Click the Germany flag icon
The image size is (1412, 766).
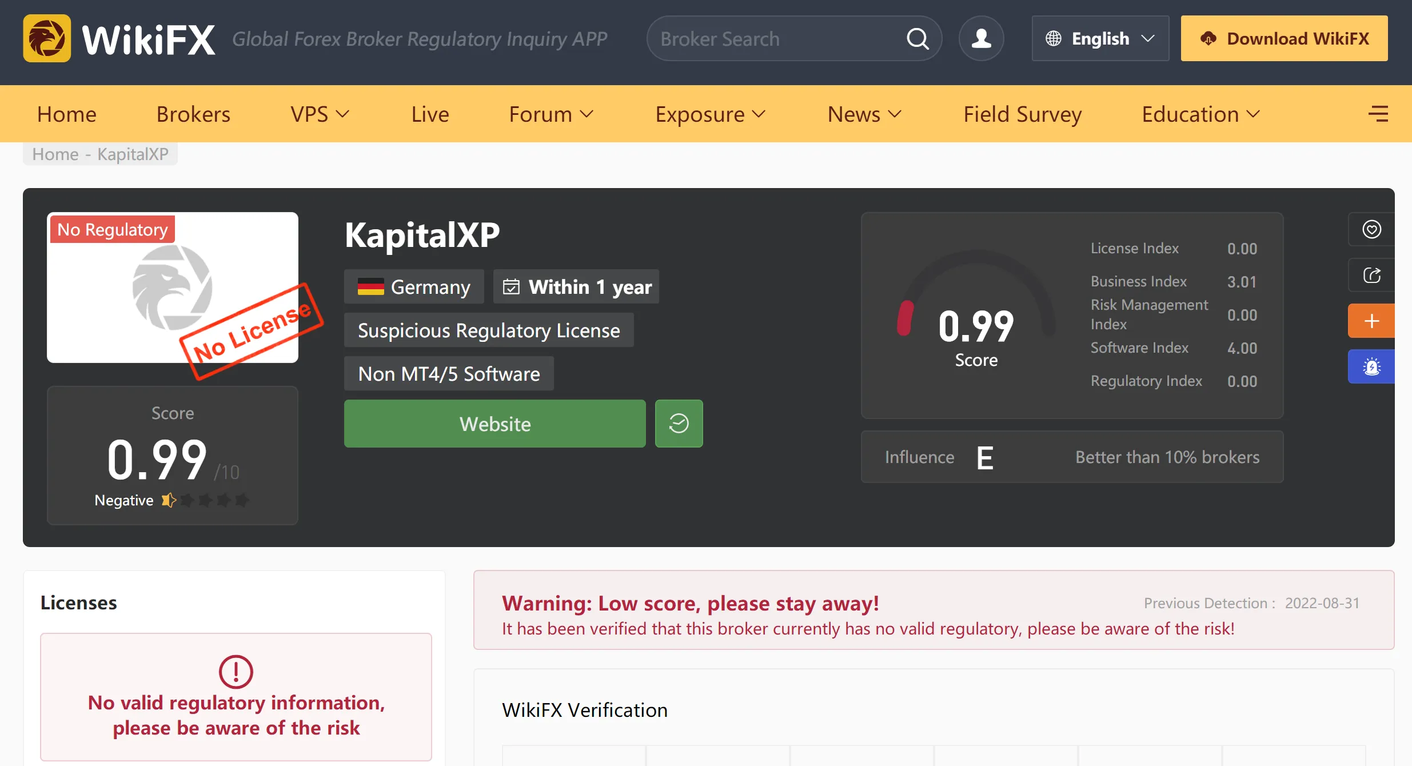point(370,286)
